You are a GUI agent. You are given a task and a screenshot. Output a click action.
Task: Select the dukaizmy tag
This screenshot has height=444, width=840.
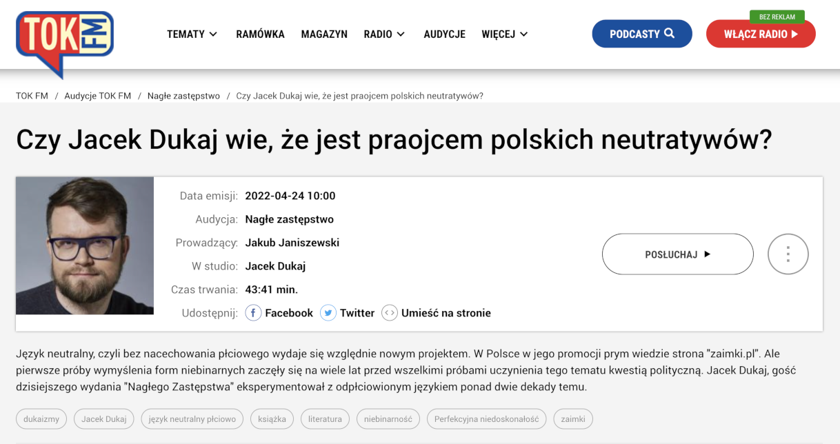pos(41,418)
